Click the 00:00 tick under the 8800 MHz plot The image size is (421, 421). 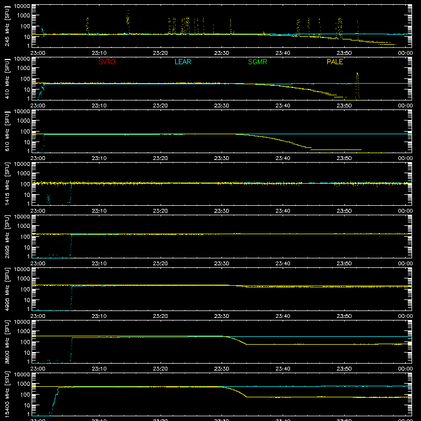pyautogui.click(x=405, y=369)
